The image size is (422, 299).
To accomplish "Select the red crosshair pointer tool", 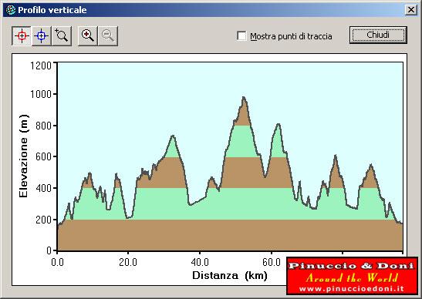I will tap(22, 35).
